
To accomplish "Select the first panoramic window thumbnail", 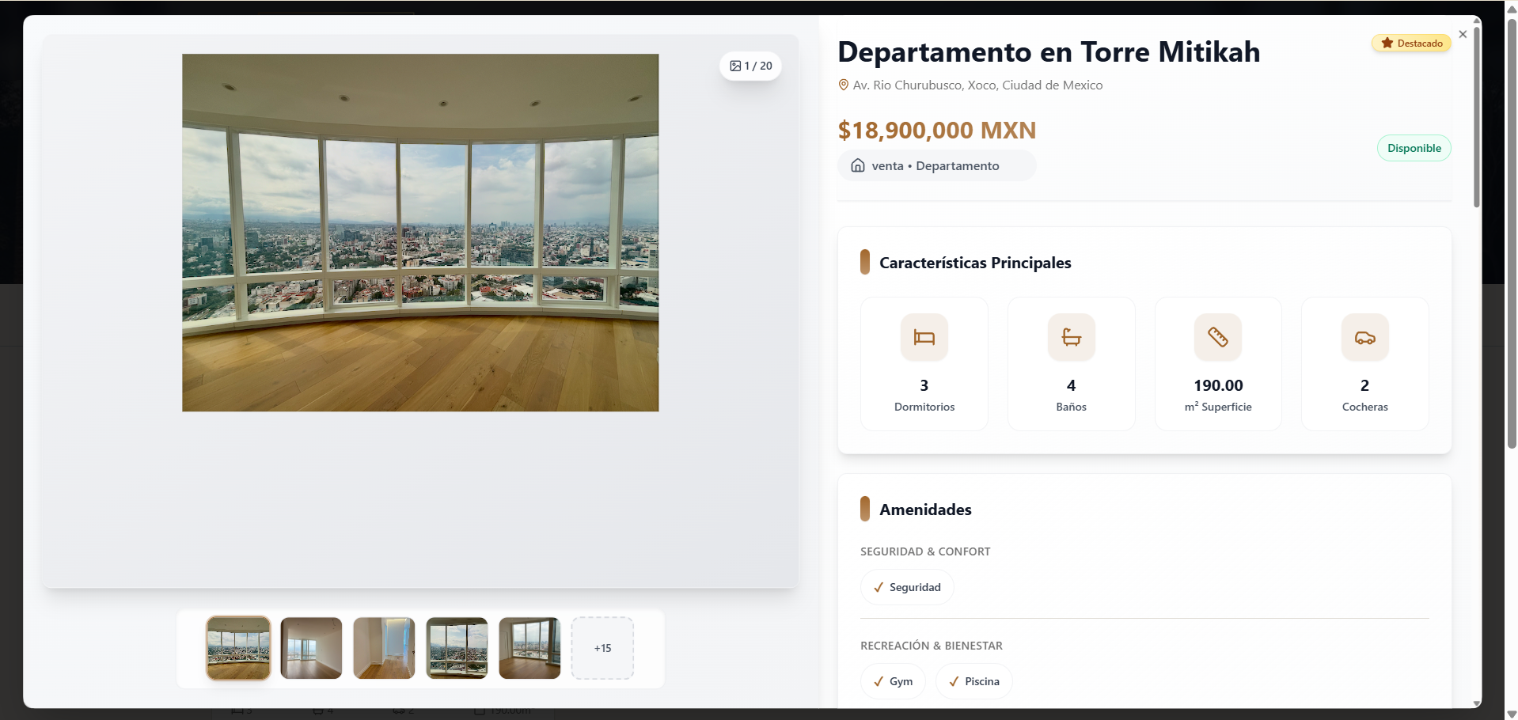I will coord(238,648).
